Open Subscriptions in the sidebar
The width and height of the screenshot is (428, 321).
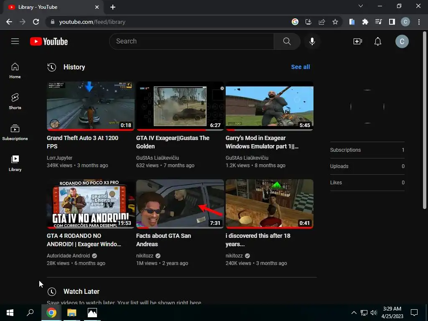tap(15, 132)
